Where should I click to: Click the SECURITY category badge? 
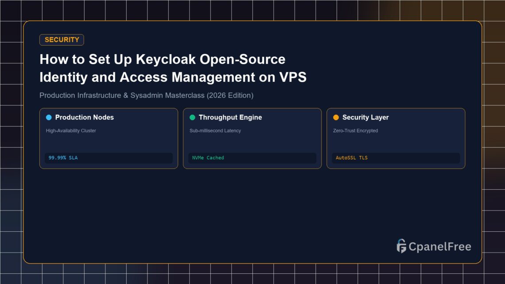[62, 39]
